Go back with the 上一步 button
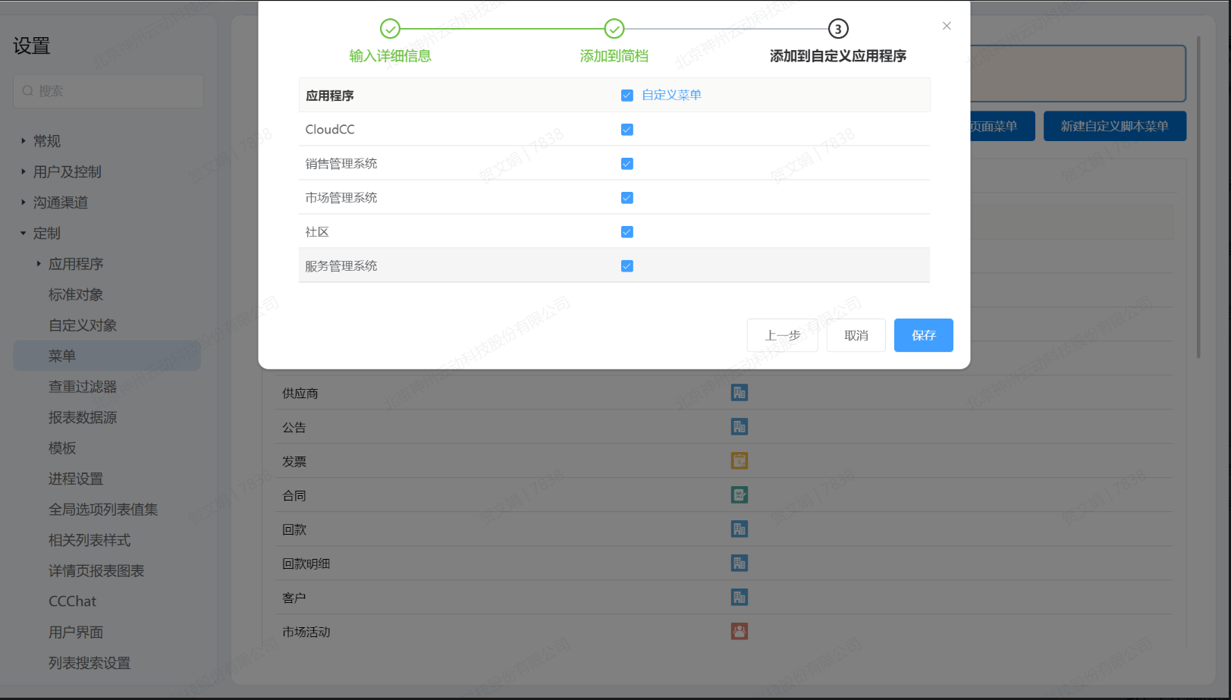This screenshot has width=1231, height=700. coord(782,335)
